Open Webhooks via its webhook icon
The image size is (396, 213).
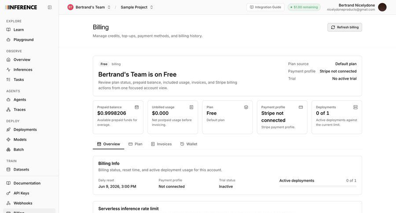8,203
